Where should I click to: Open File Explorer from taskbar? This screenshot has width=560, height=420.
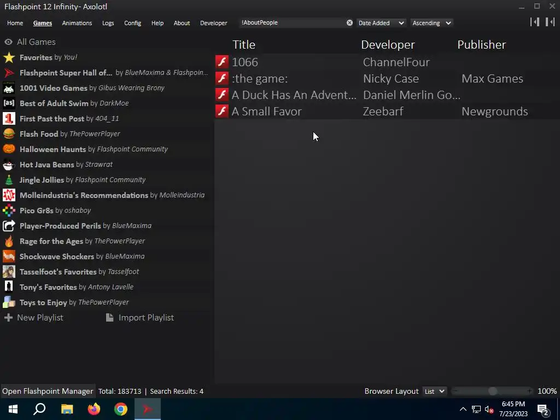67,409
